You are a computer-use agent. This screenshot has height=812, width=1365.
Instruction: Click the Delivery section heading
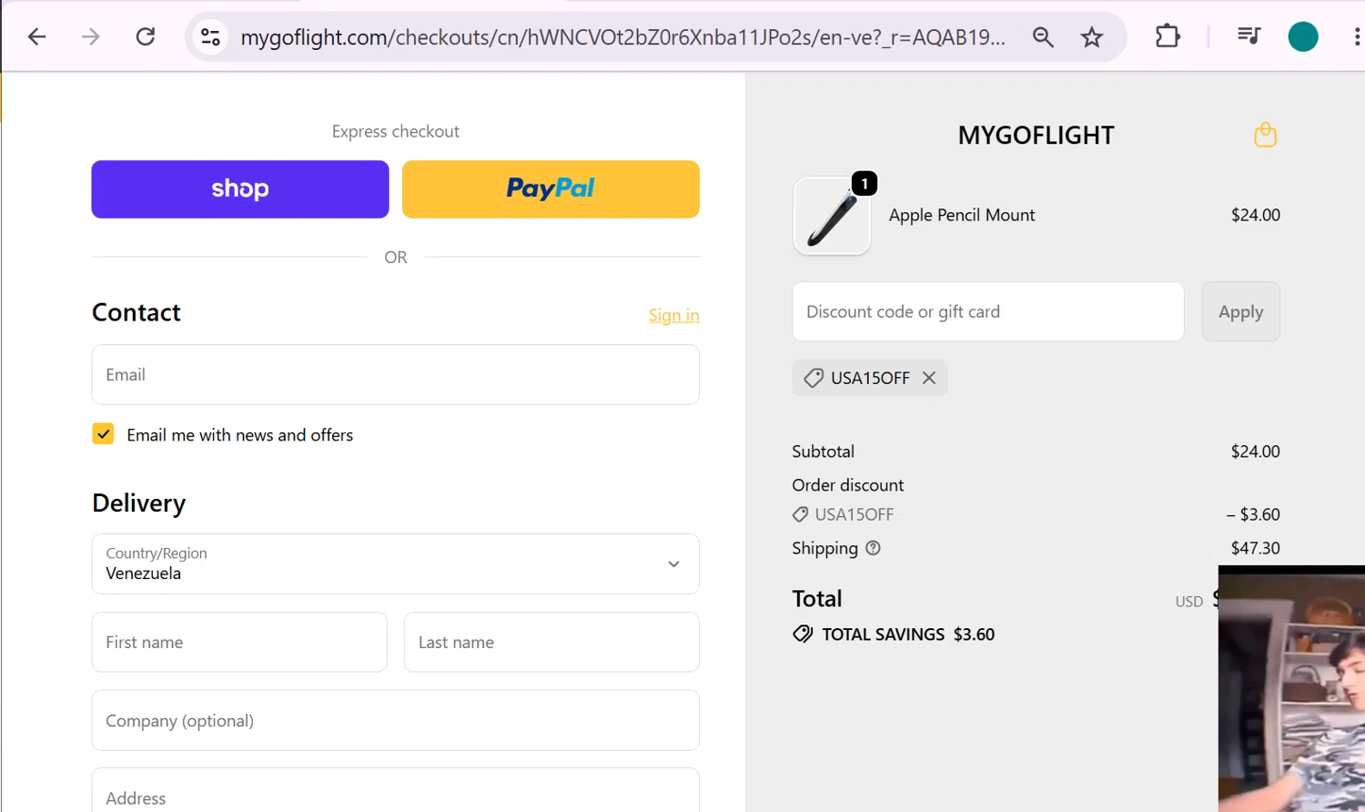(139, 503)
